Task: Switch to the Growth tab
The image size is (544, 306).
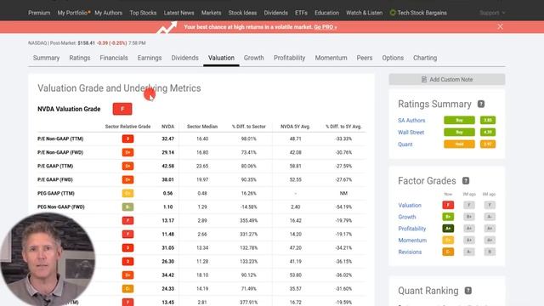Action: (x=253, y=58)
